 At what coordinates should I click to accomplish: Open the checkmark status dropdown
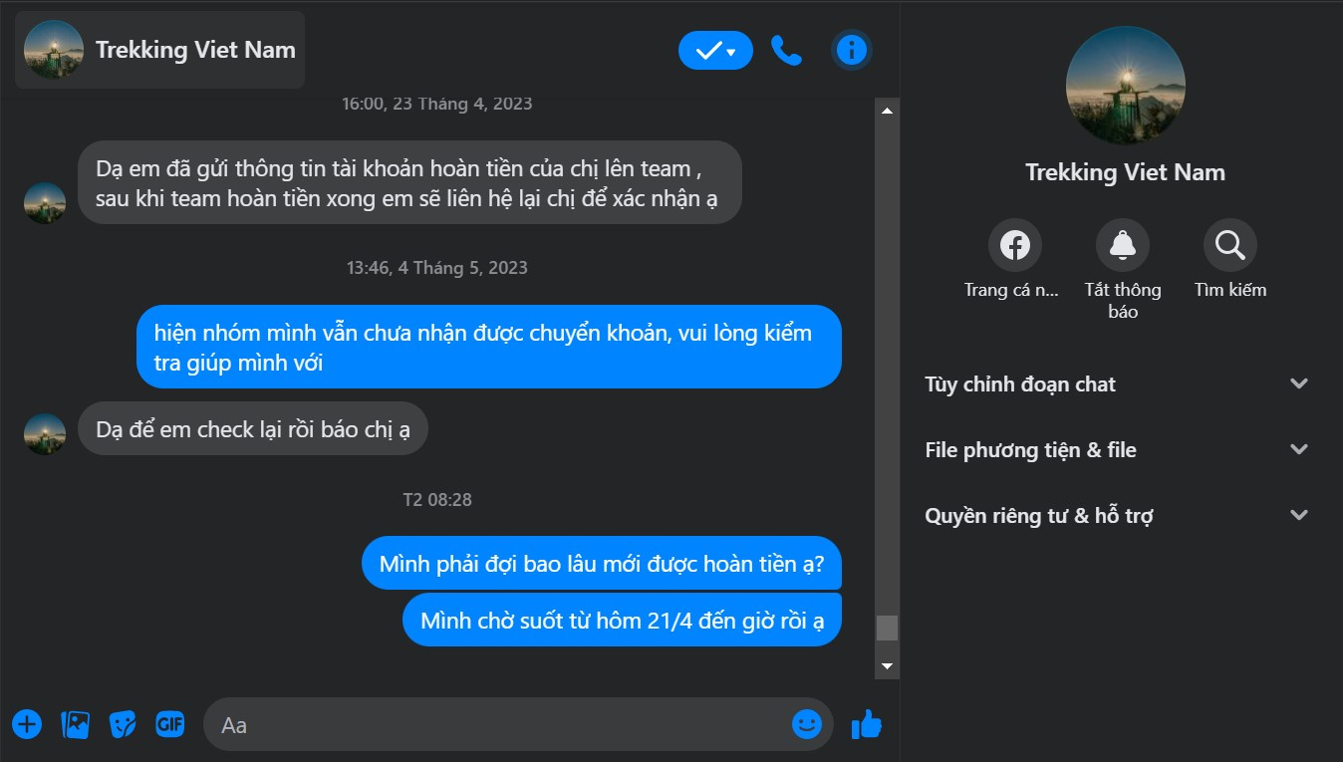(x=715, y=51)
